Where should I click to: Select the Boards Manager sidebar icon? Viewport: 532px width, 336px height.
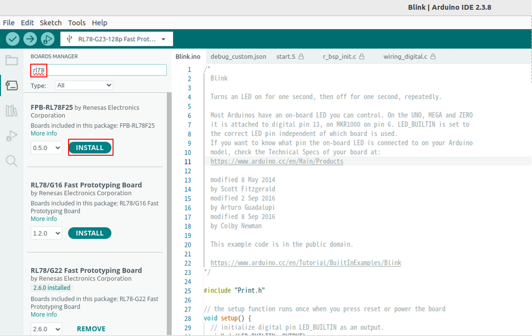point(12,86)
